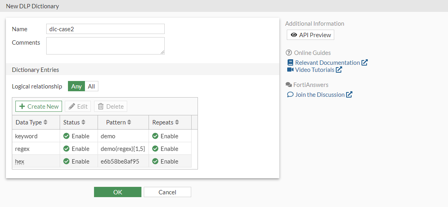The height and width of the screenshot is (207, 448).
Task: Confirm the dictionary with OK
Action: (x=118, y=192)
